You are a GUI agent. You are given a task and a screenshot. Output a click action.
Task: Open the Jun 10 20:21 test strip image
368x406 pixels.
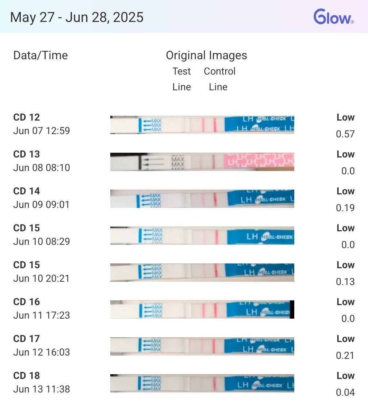(x=202, y=272)
